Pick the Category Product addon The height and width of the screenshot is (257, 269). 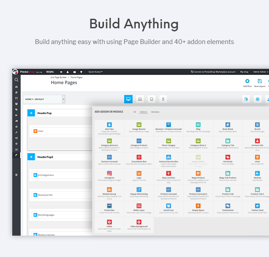coord(139,144)
